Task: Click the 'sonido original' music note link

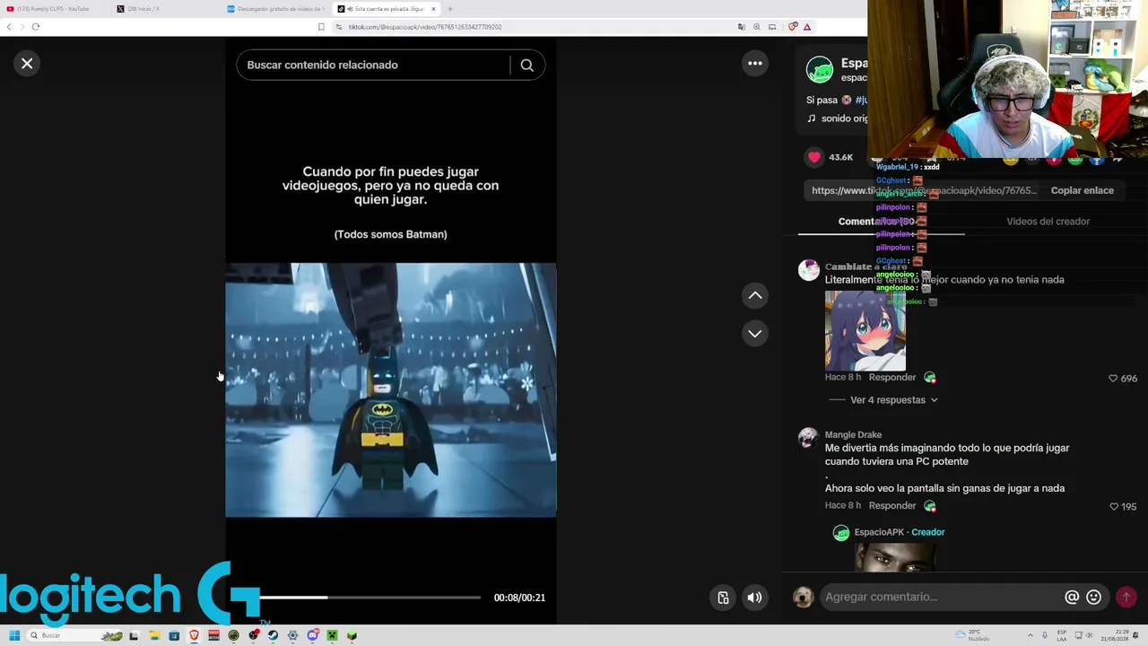Action: [837, 118]
